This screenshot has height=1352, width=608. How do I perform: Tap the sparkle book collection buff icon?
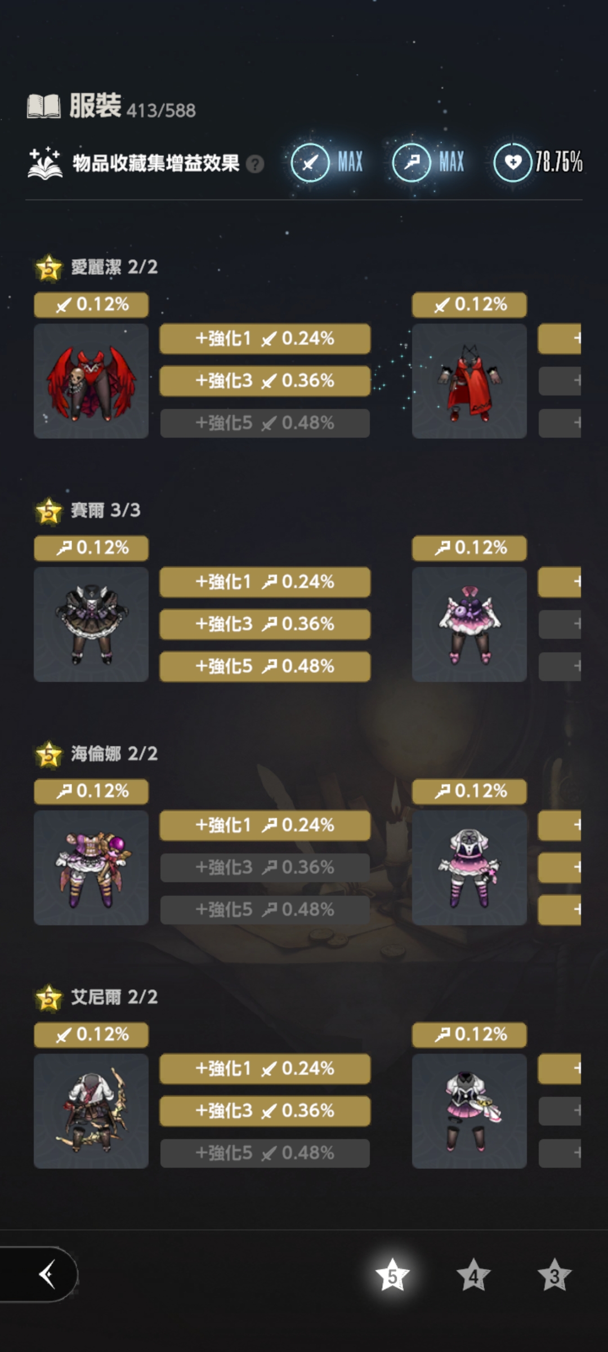click(45, 163)
